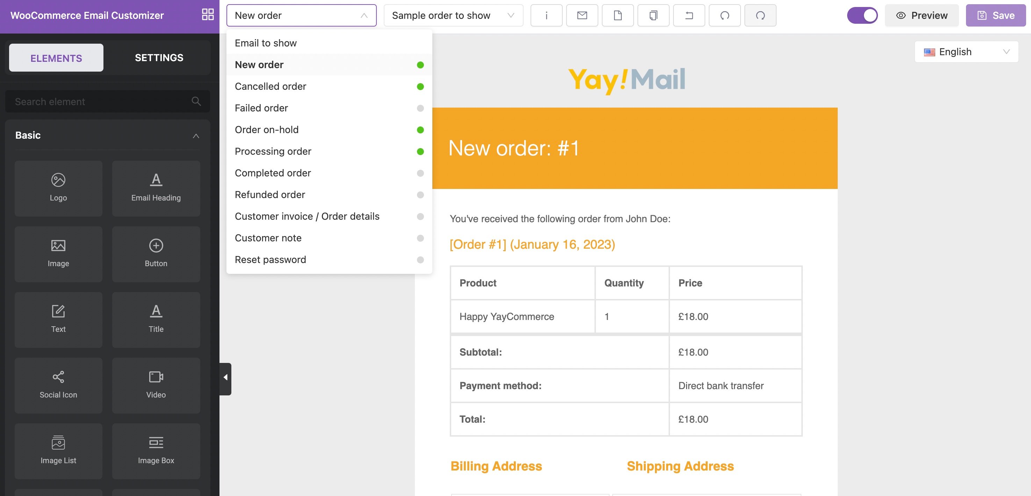
Task: Click the copy template icon
Action: click(x=653, y=15)
